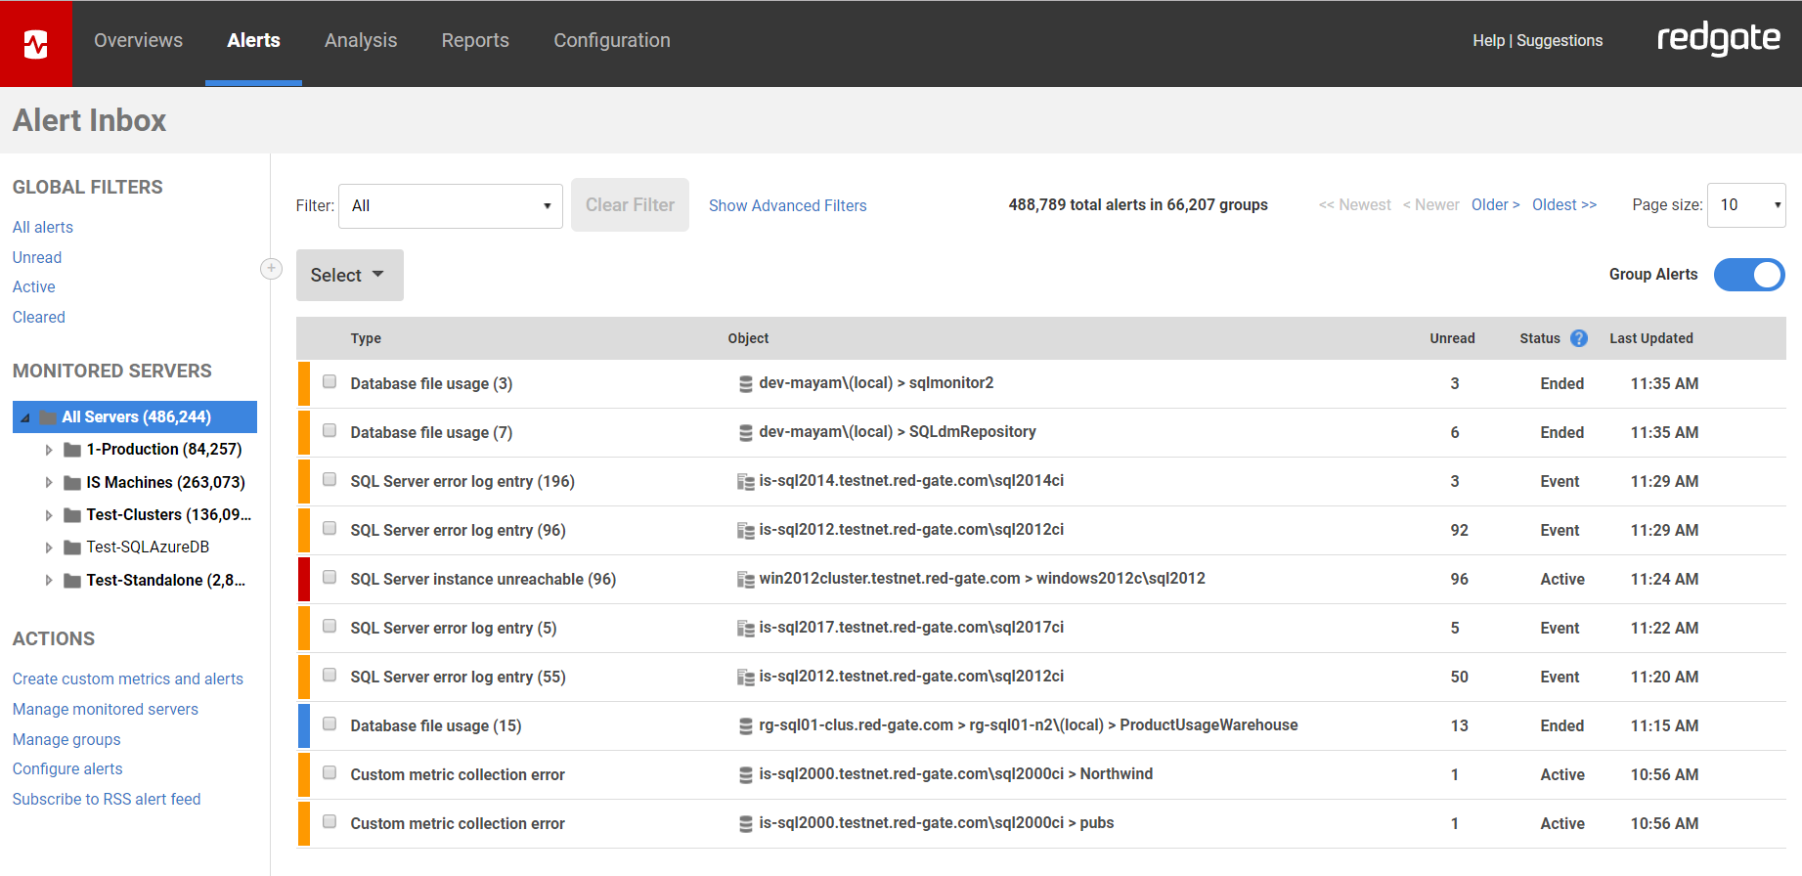Image resolution: width=1802 pixels, height=876 pixels.
Task: Check the Northwind custom metric error row
Action: pos(330,773)
